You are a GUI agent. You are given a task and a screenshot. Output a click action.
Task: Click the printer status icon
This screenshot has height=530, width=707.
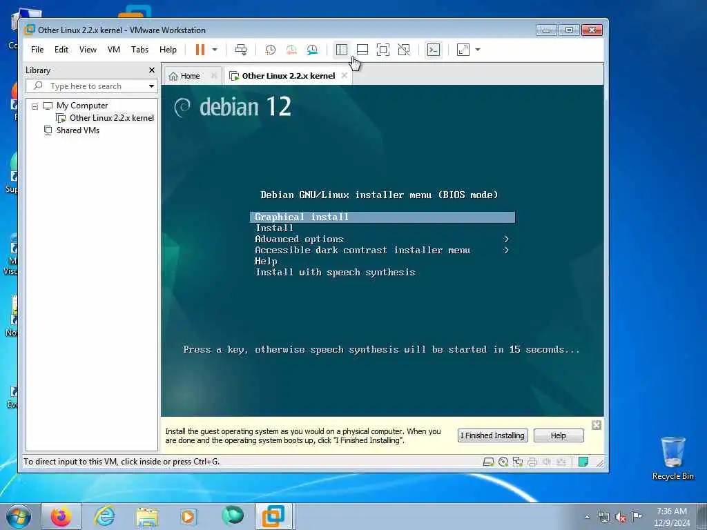tap(532, 462)
